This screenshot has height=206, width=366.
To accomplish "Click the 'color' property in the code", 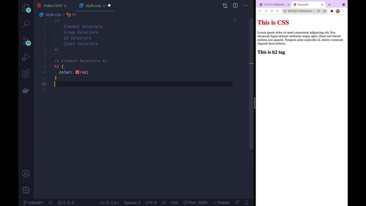I will [65, 72].
